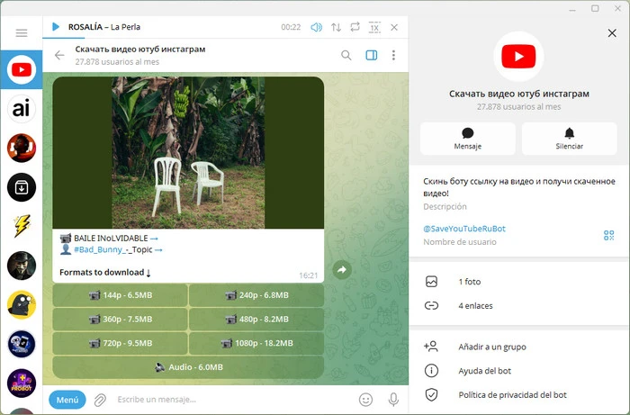Open the @SaveYouTubeRuBot username link
The image size is (630, 415).
tap(464, 229)
